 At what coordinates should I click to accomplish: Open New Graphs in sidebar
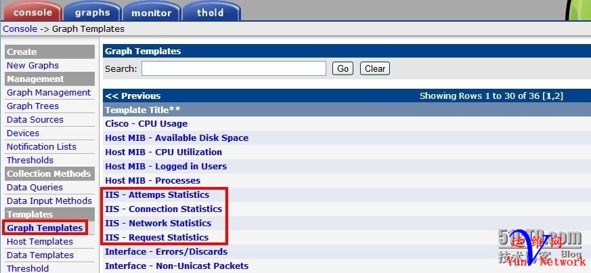coord(32,65)
